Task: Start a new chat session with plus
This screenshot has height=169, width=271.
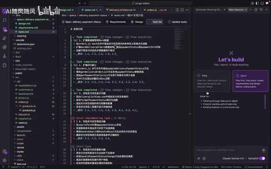Action: 251,10
